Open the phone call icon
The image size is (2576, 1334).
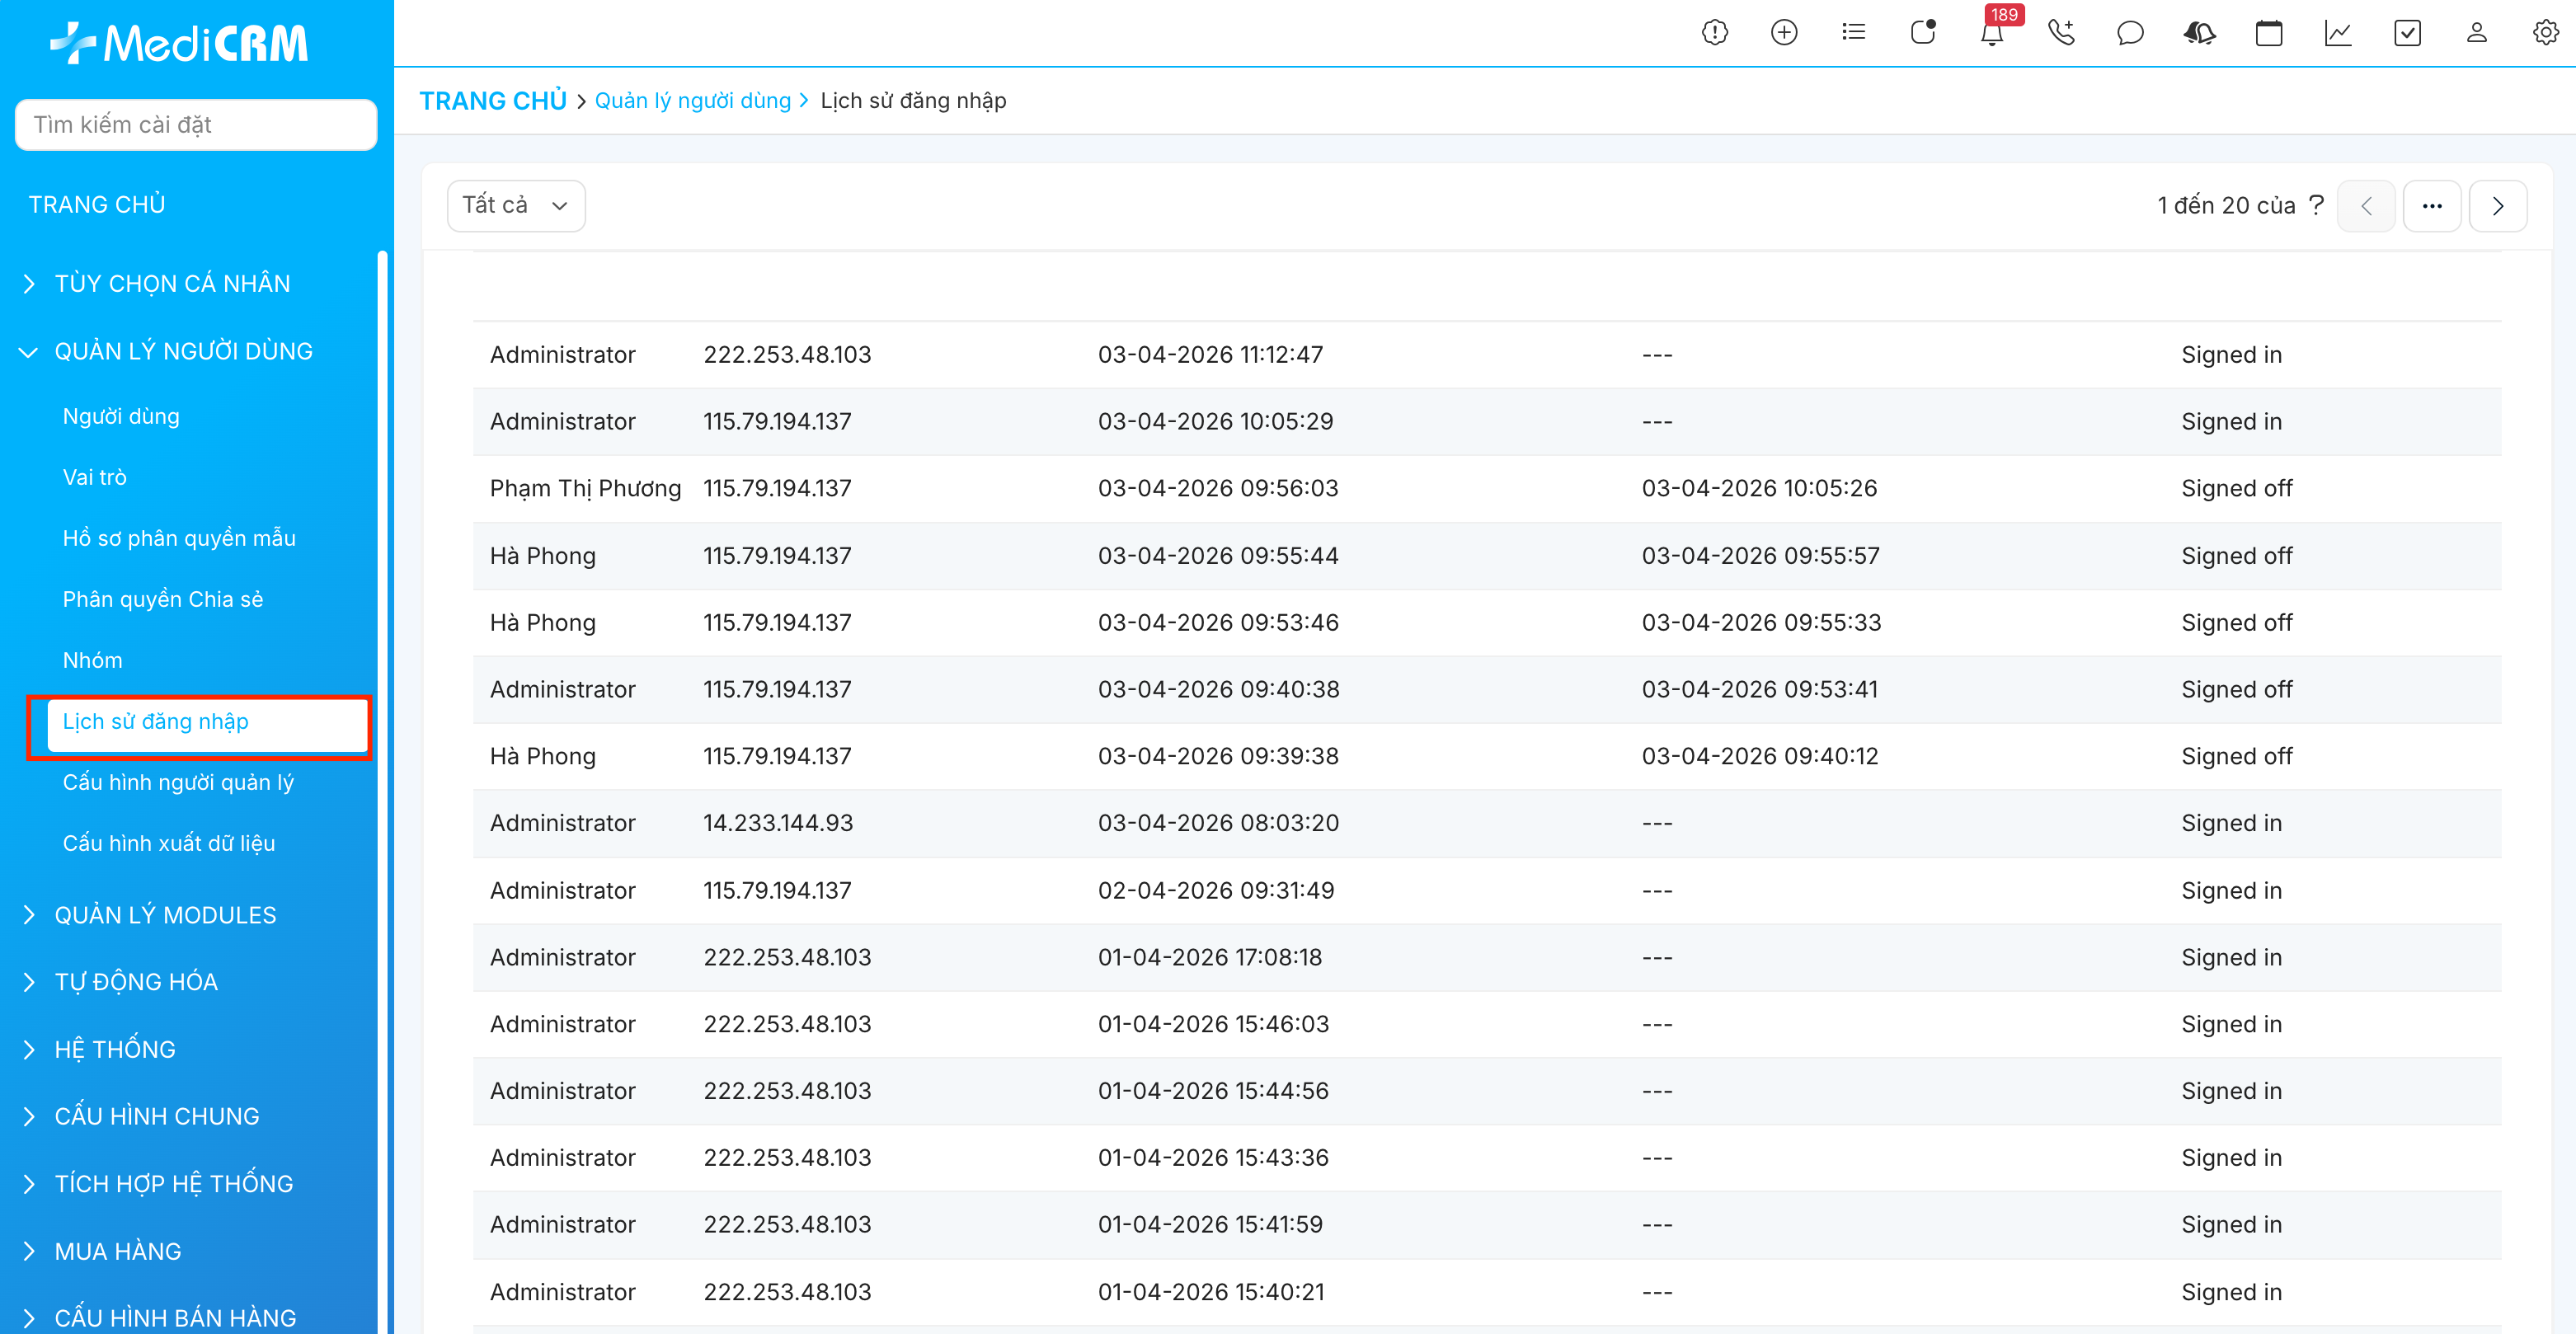click(x=2061, y=33)
